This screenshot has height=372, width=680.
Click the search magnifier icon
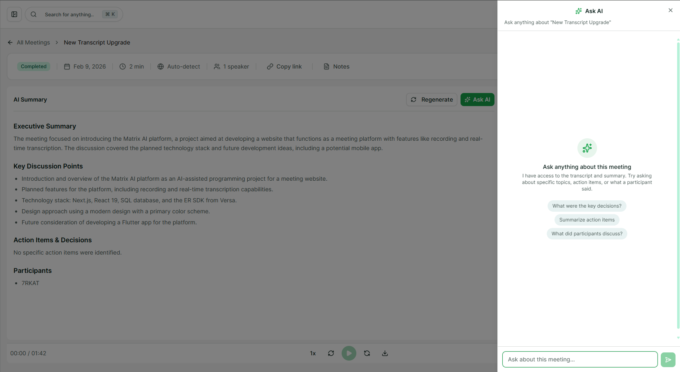34,14
